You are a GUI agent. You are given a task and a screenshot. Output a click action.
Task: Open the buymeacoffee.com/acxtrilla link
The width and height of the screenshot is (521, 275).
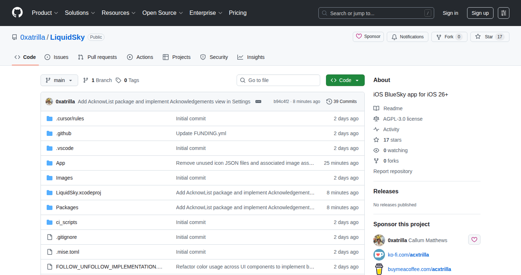[419, 269]
